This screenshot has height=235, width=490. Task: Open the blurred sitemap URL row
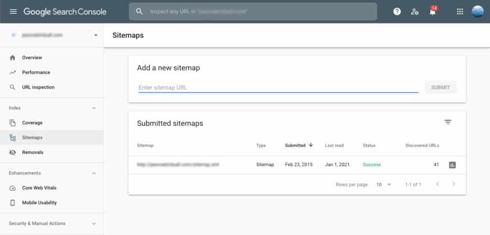tap(178, 164)
